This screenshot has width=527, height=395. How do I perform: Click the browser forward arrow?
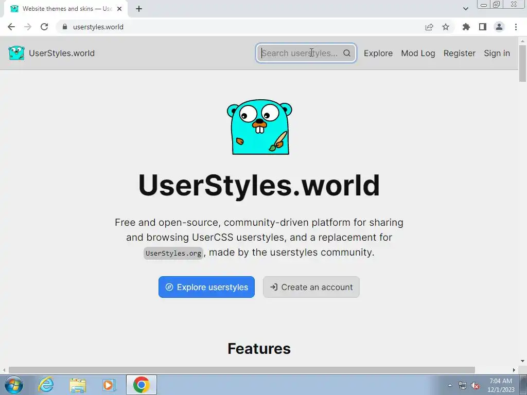point(28,27)
